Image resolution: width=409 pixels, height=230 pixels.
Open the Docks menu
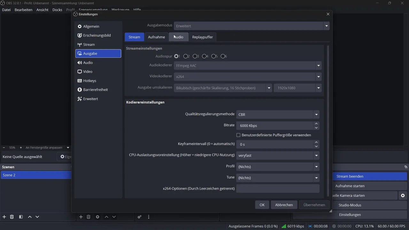(x=58, y=10)
